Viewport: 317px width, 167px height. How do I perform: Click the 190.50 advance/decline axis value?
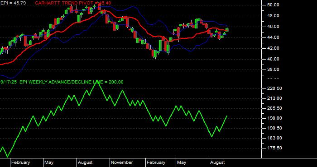coord(274,128)
